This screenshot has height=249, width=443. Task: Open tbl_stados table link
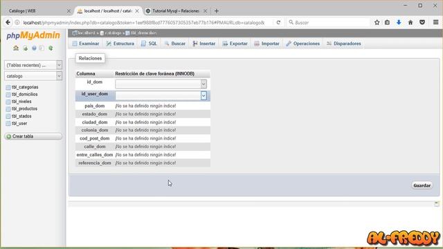pyautogui.click(x=21, y=116)
